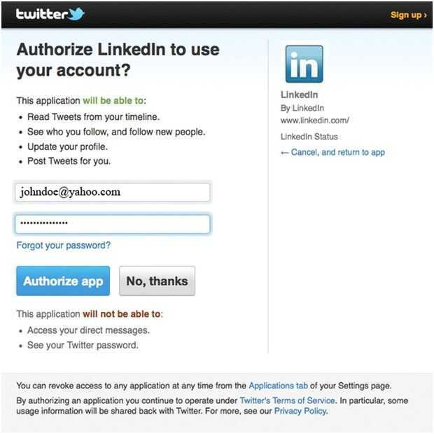Open the Privacy Policy link
The image size is (434, 434).
(300, 412)
